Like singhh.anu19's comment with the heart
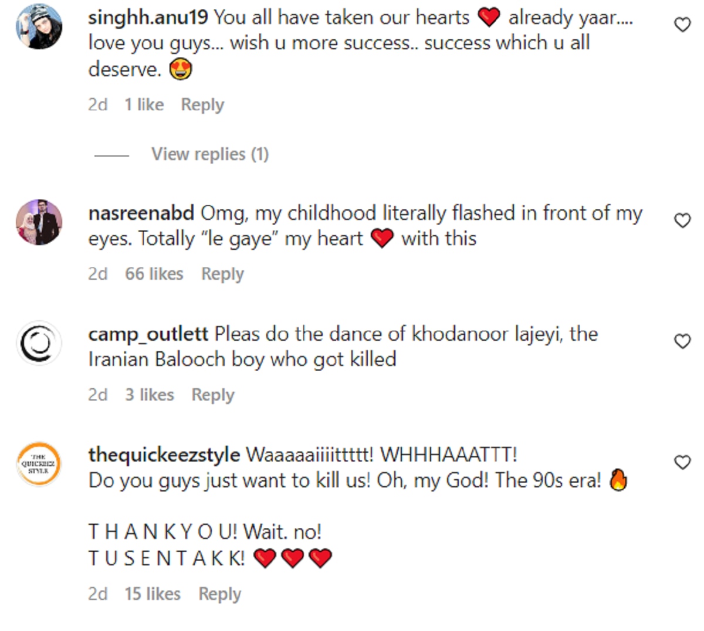This screenshot has height=631, width=704. pyautogui.click(x=682, y=25)
